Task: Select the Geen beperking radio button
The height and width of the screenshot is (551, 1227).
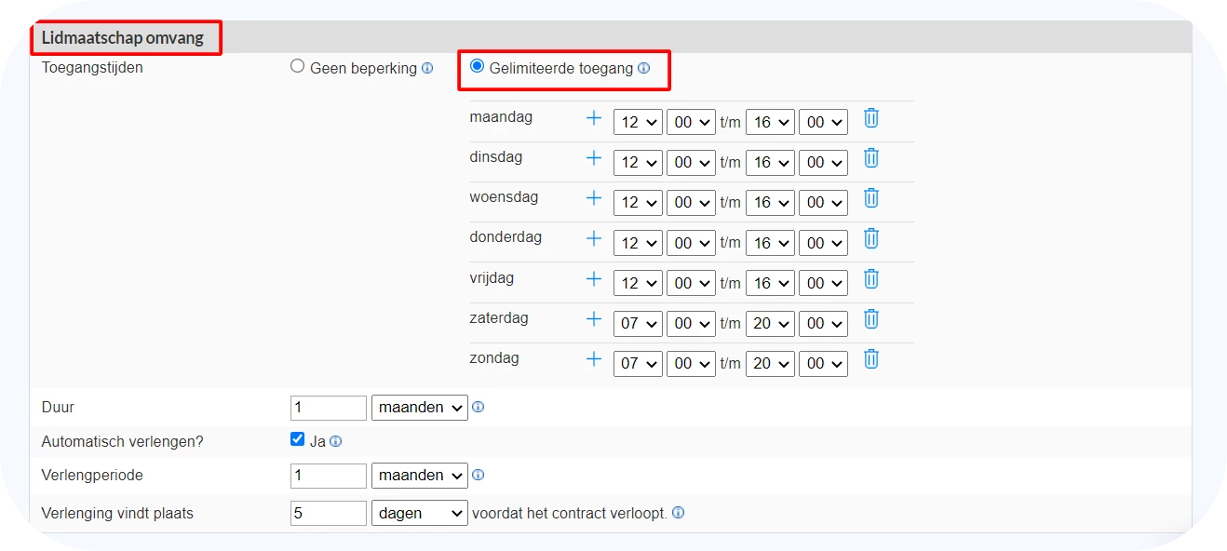Action: coord(298,66)
